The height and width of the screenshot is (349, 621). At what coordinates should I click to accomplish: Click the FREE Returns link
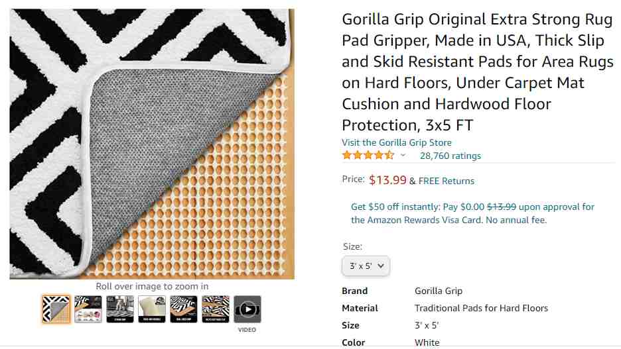[447, 181]
